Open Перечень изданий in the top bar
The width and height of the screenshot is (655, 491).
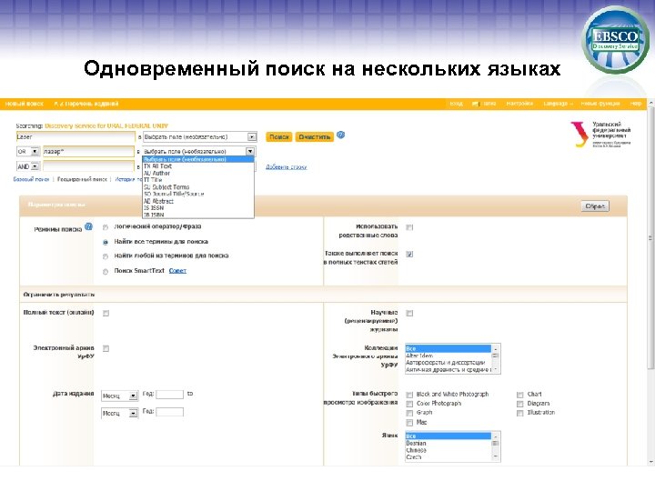pos(86,104)
